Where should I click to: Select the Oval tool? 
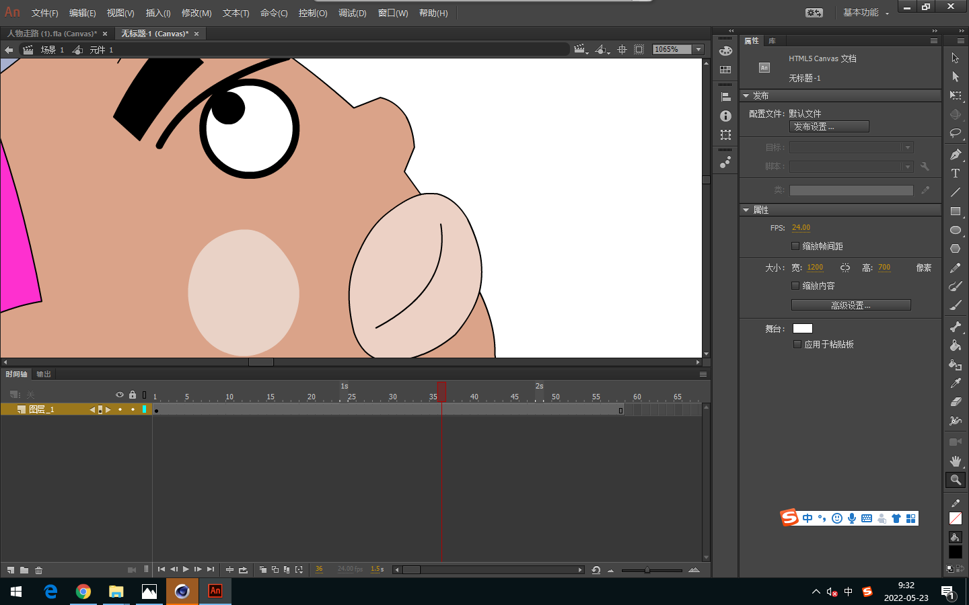pyautogui.click(x=955, y=230)
